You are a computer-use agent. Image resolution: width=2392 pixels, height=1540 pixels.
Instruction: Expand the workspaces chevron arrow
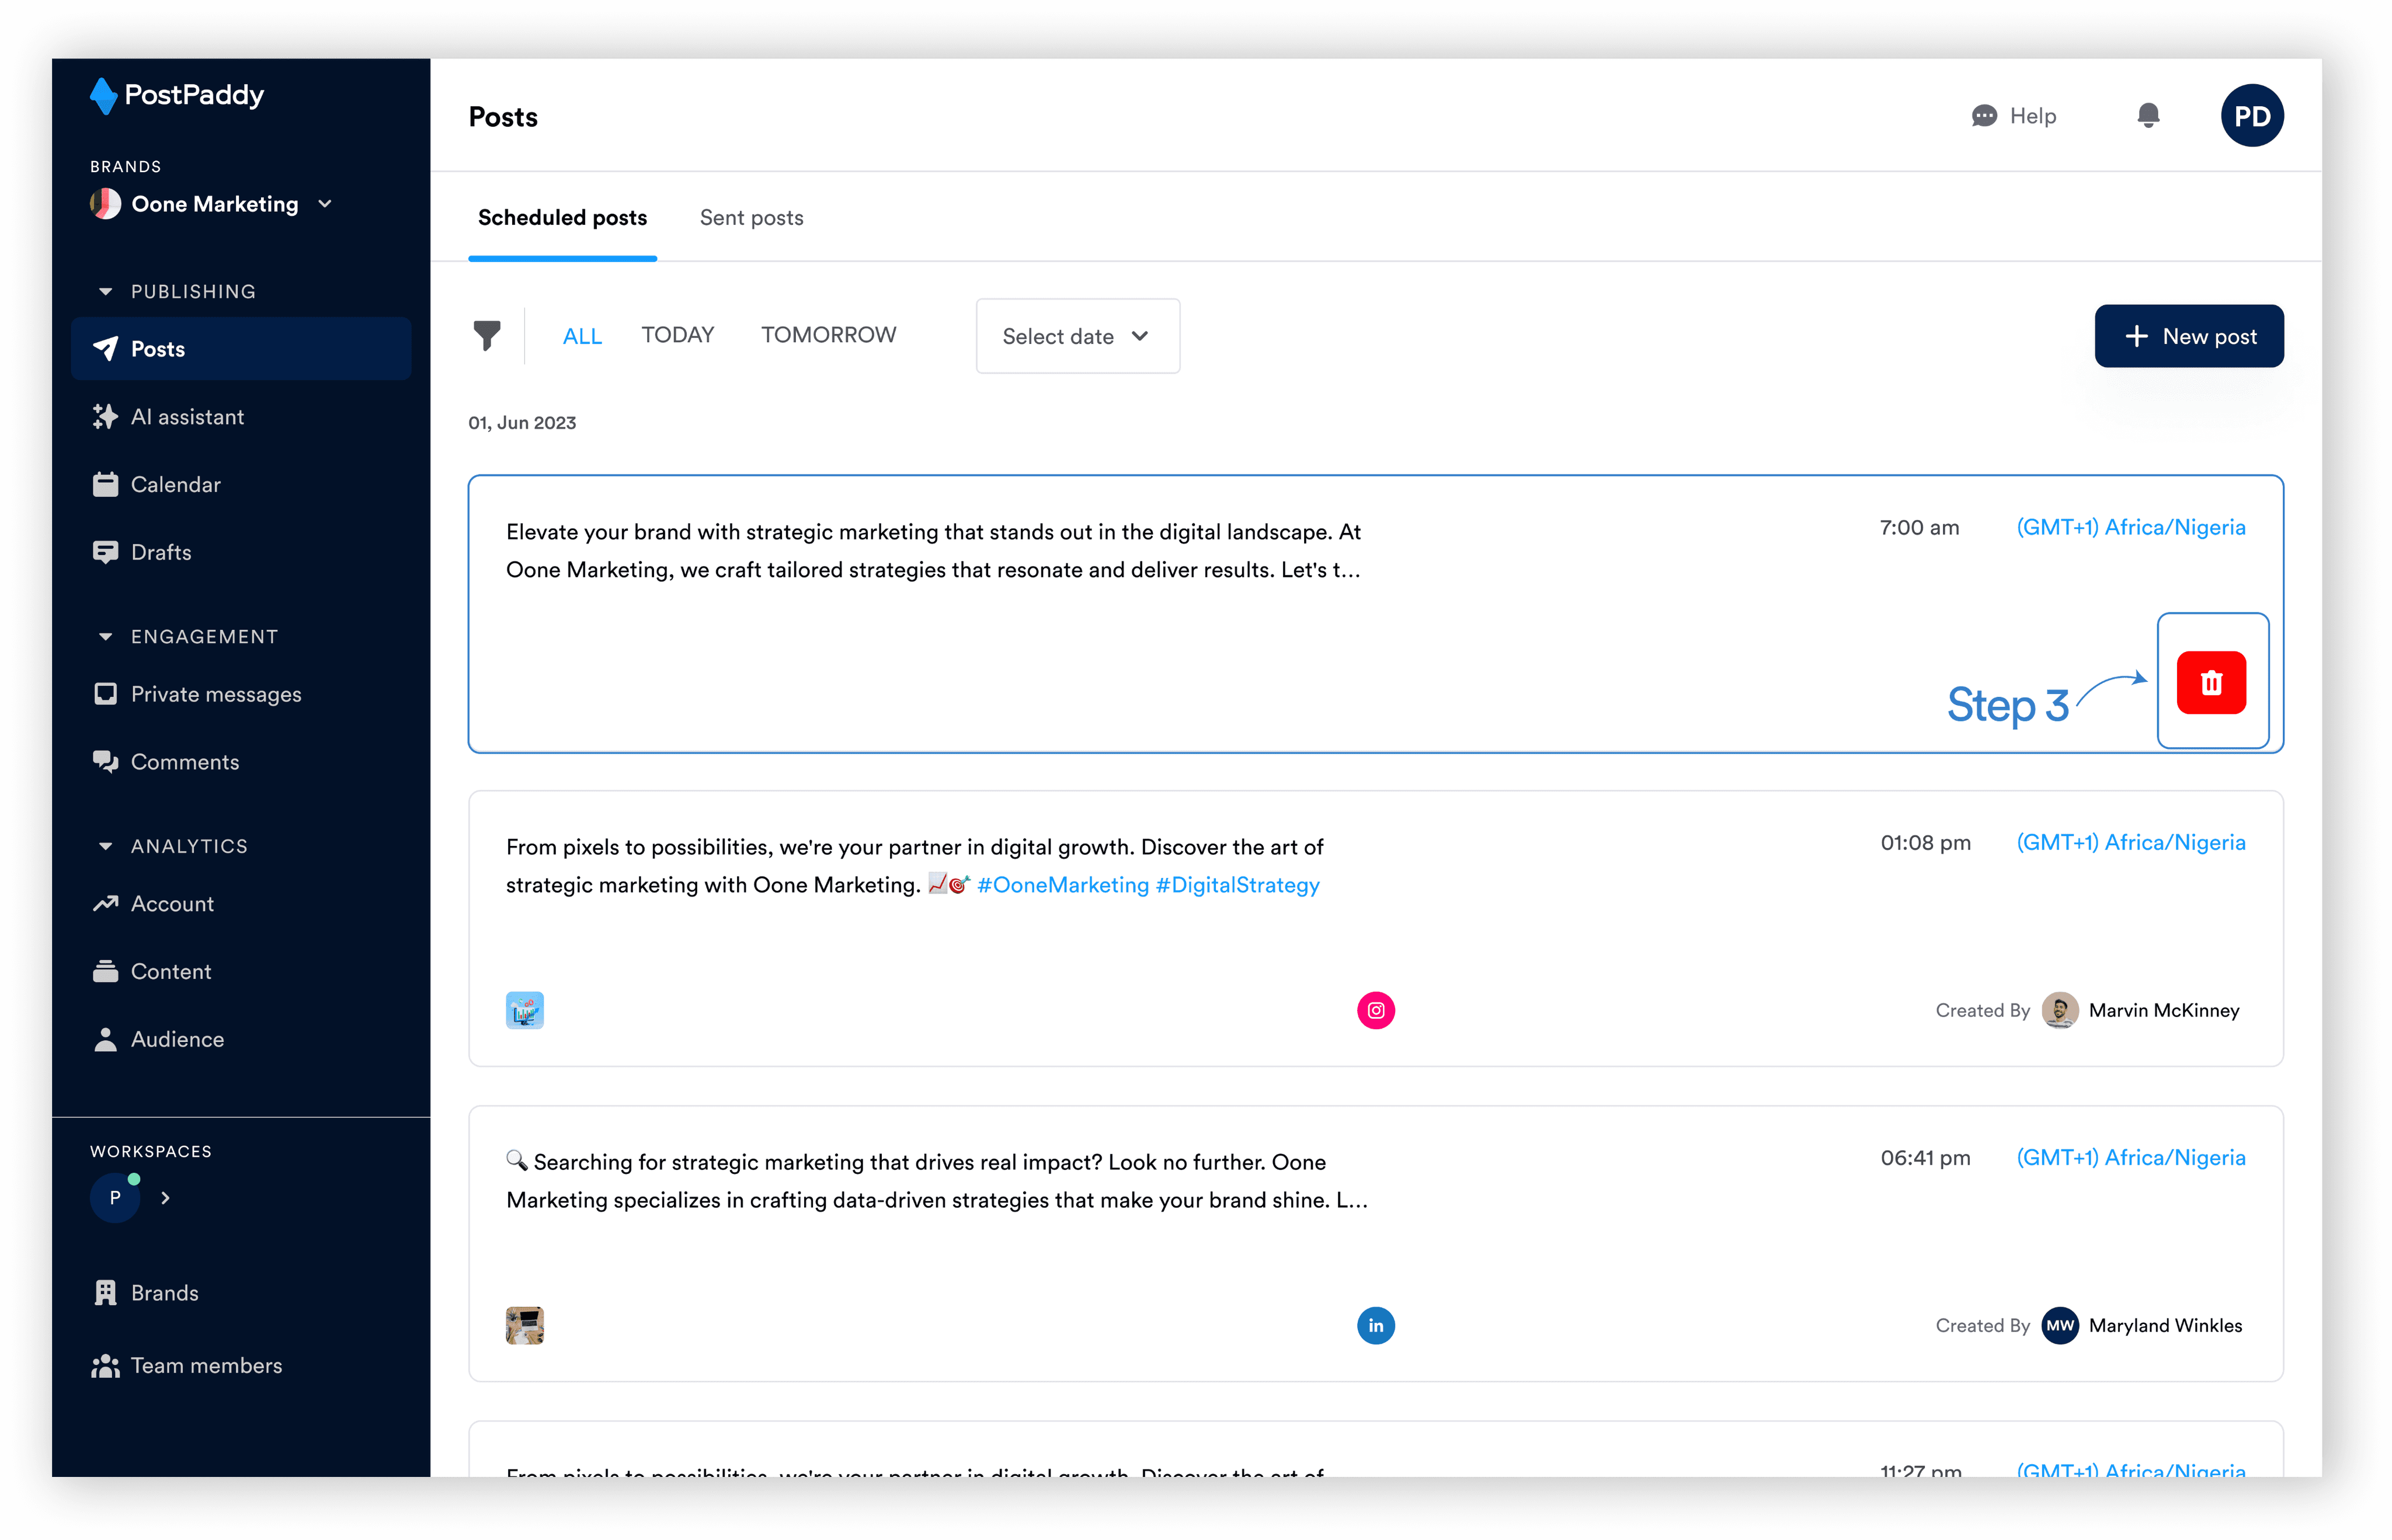click(166, 1197)
